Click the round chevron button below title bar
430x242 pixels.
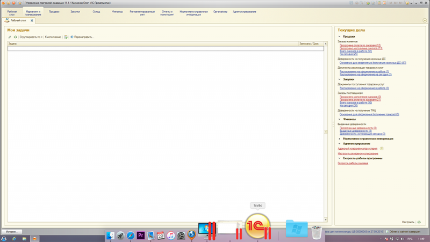(425, 20)
